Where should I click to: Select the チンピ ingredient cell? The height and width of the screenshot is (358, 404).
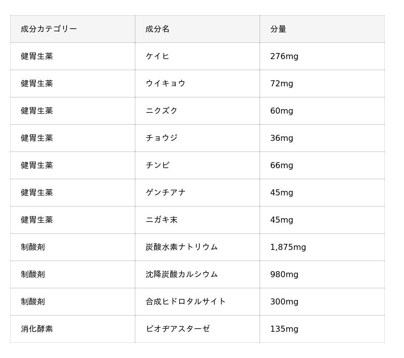158,166
